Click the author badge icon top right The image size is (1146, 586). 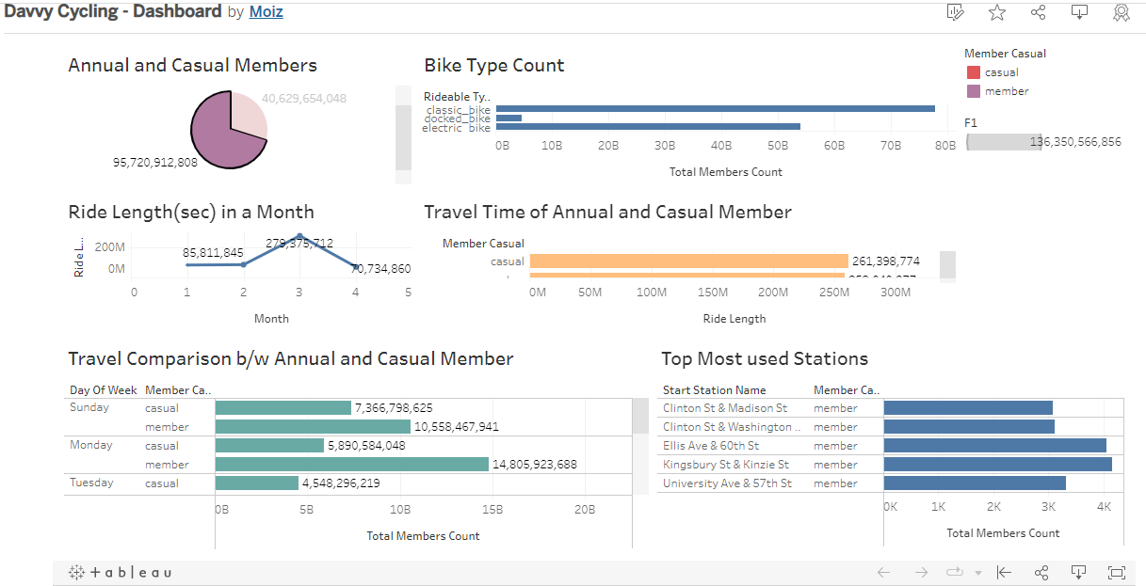(1121, 12)
